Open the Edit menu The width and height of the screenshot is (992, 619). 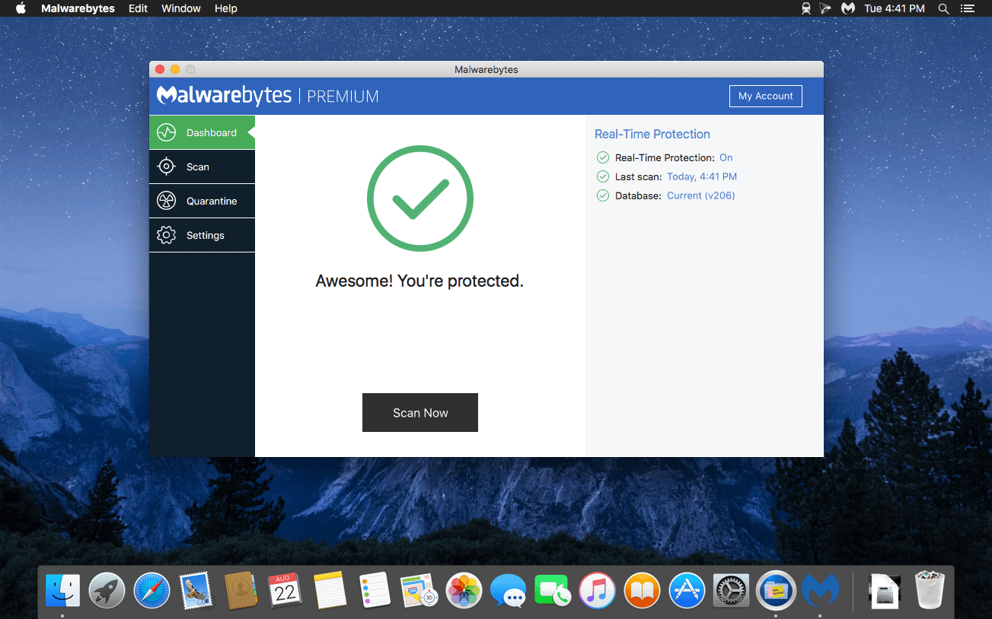(x=139, y=8)
